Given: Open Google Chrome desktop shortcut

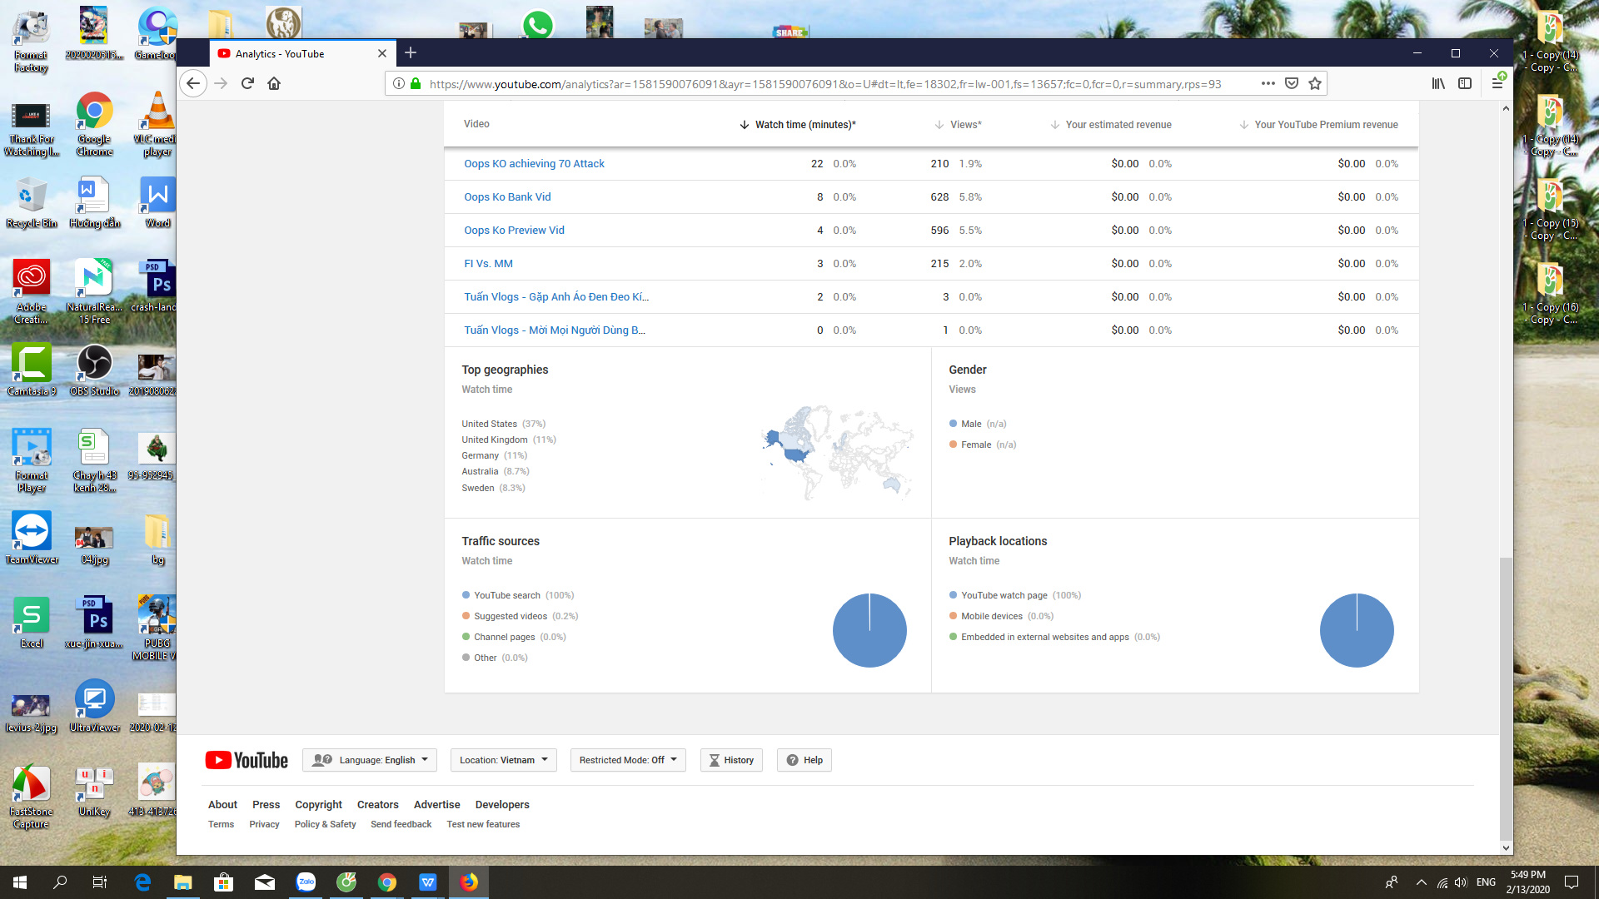Looking at the screenshot, I should pyautogui.click(x=94, y=123).
